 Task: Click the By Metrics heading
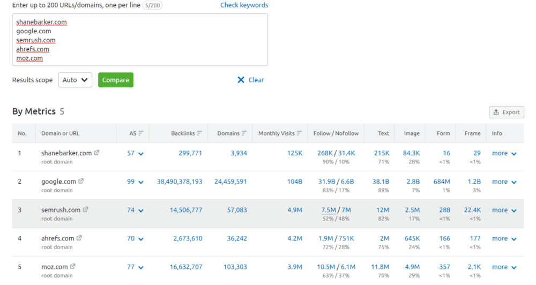point(34,111)
